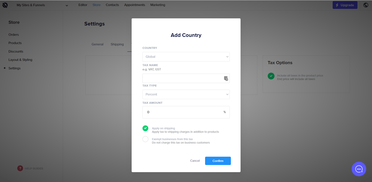This screenshot has width=372, height=182.
Task: Click the logo icon in top-left corner
Action: [x=5, y=5]
